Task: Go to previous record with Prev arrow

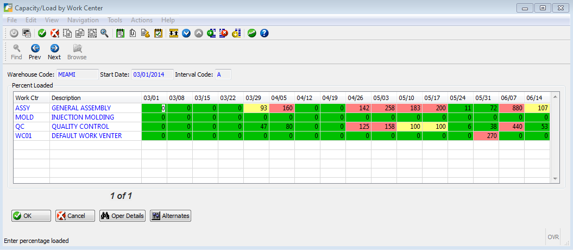Action: point(35,52)
